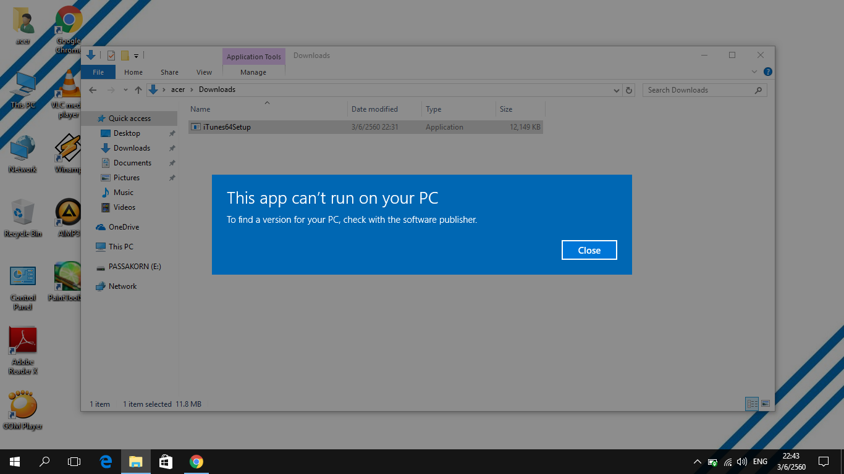Click the Close button in the error dialog
Image resolution: width=844 pixels, height=474 pixels.
(x=589, y=250)
